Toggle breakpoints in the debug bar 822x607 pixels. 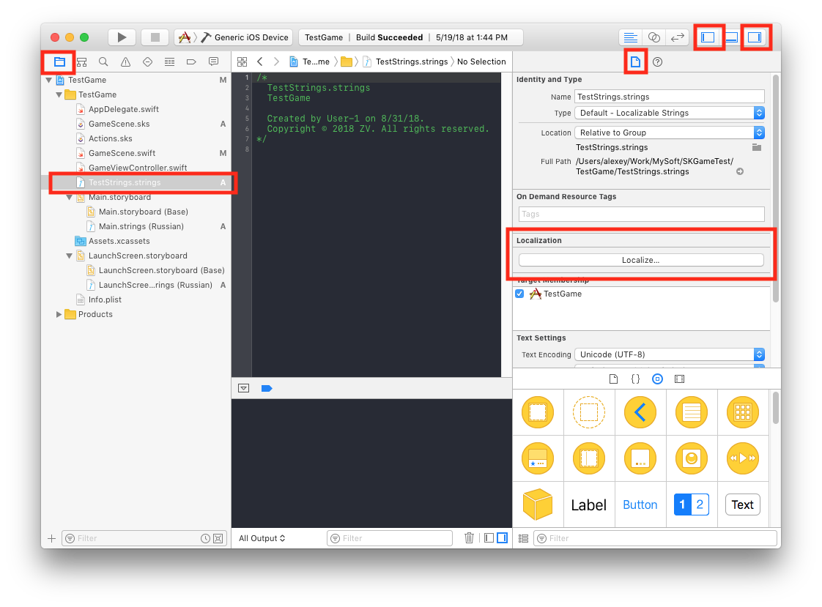(267, 388)
